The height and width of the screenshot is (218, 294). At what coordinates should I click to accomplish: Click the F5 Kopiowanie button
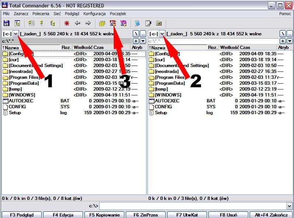(104, 215)
